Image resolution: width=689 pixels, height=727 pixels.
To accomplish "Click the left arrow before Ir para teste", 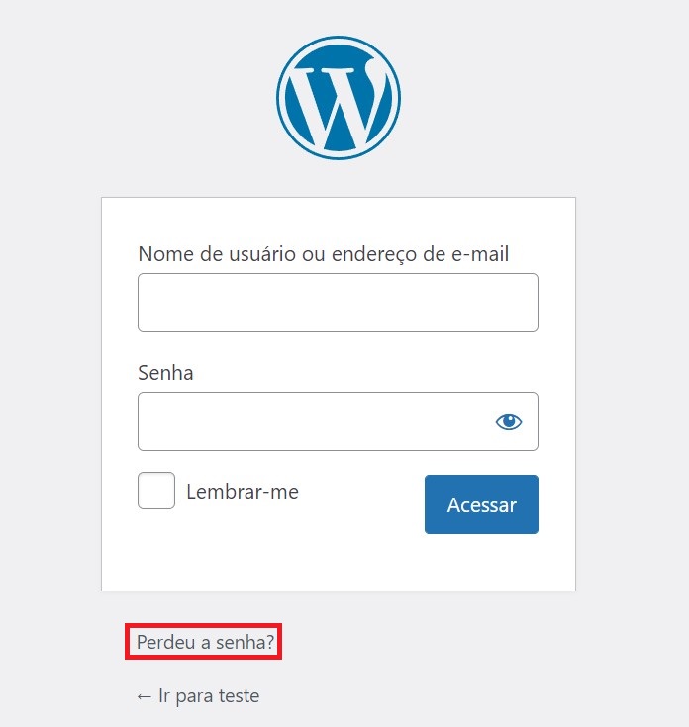I will (144, 697).
